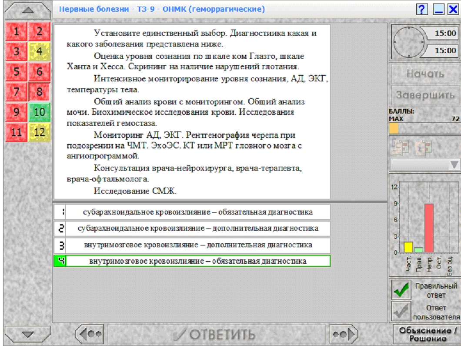
Task: Click green answer number marker 4
Action: coord(60,261)
